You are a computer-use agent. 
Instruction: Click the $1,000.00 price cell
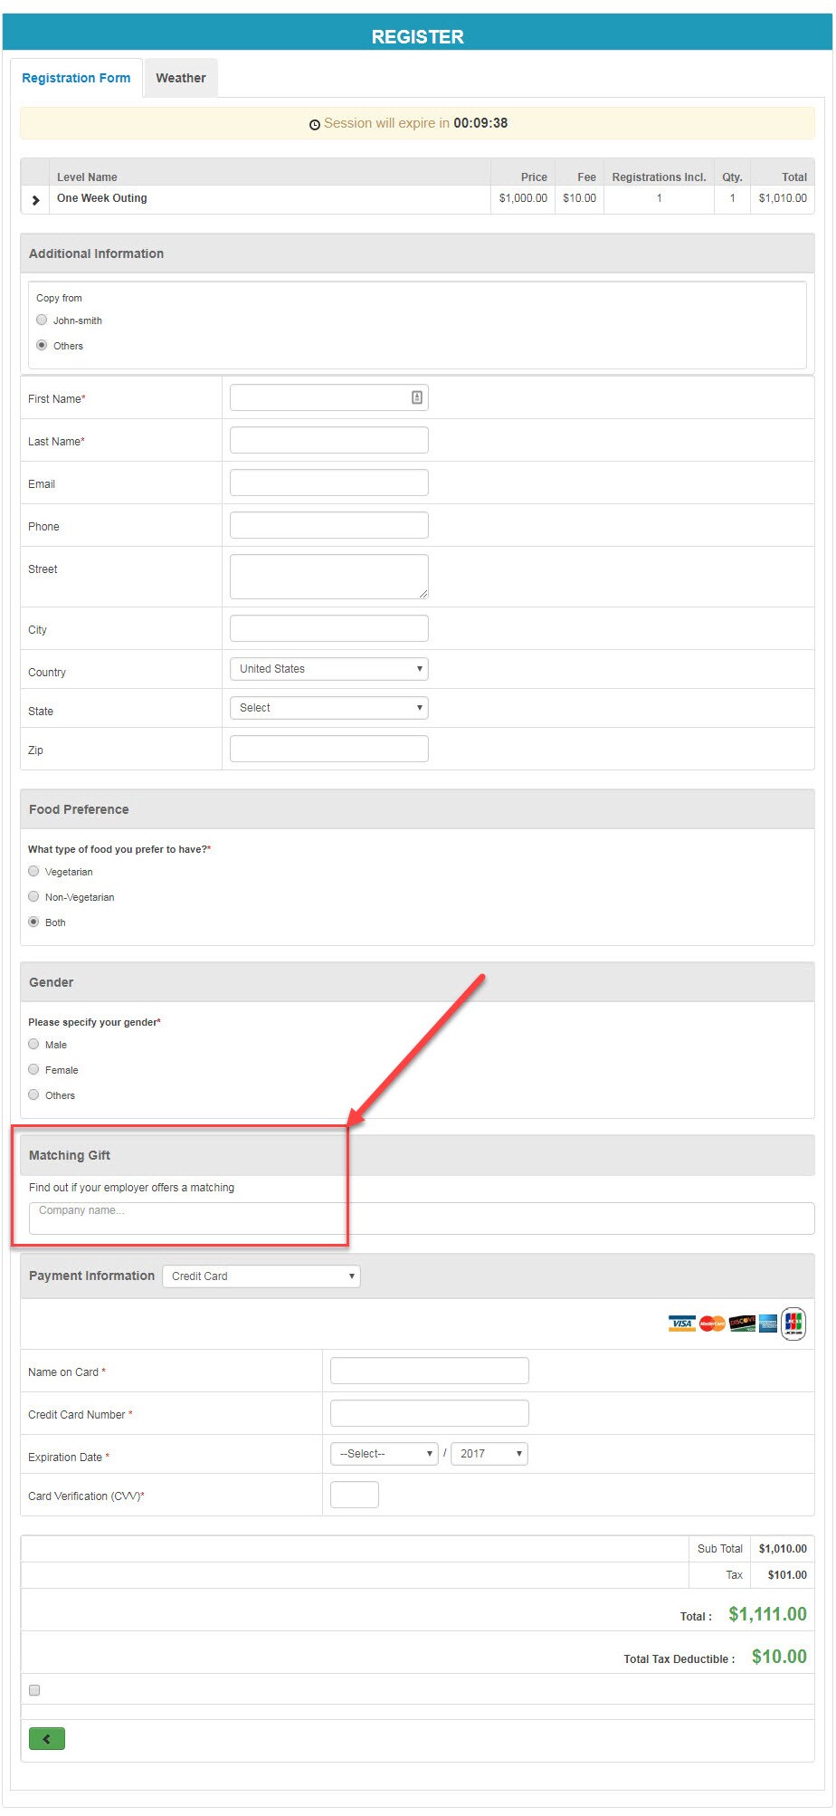point(523,198)
